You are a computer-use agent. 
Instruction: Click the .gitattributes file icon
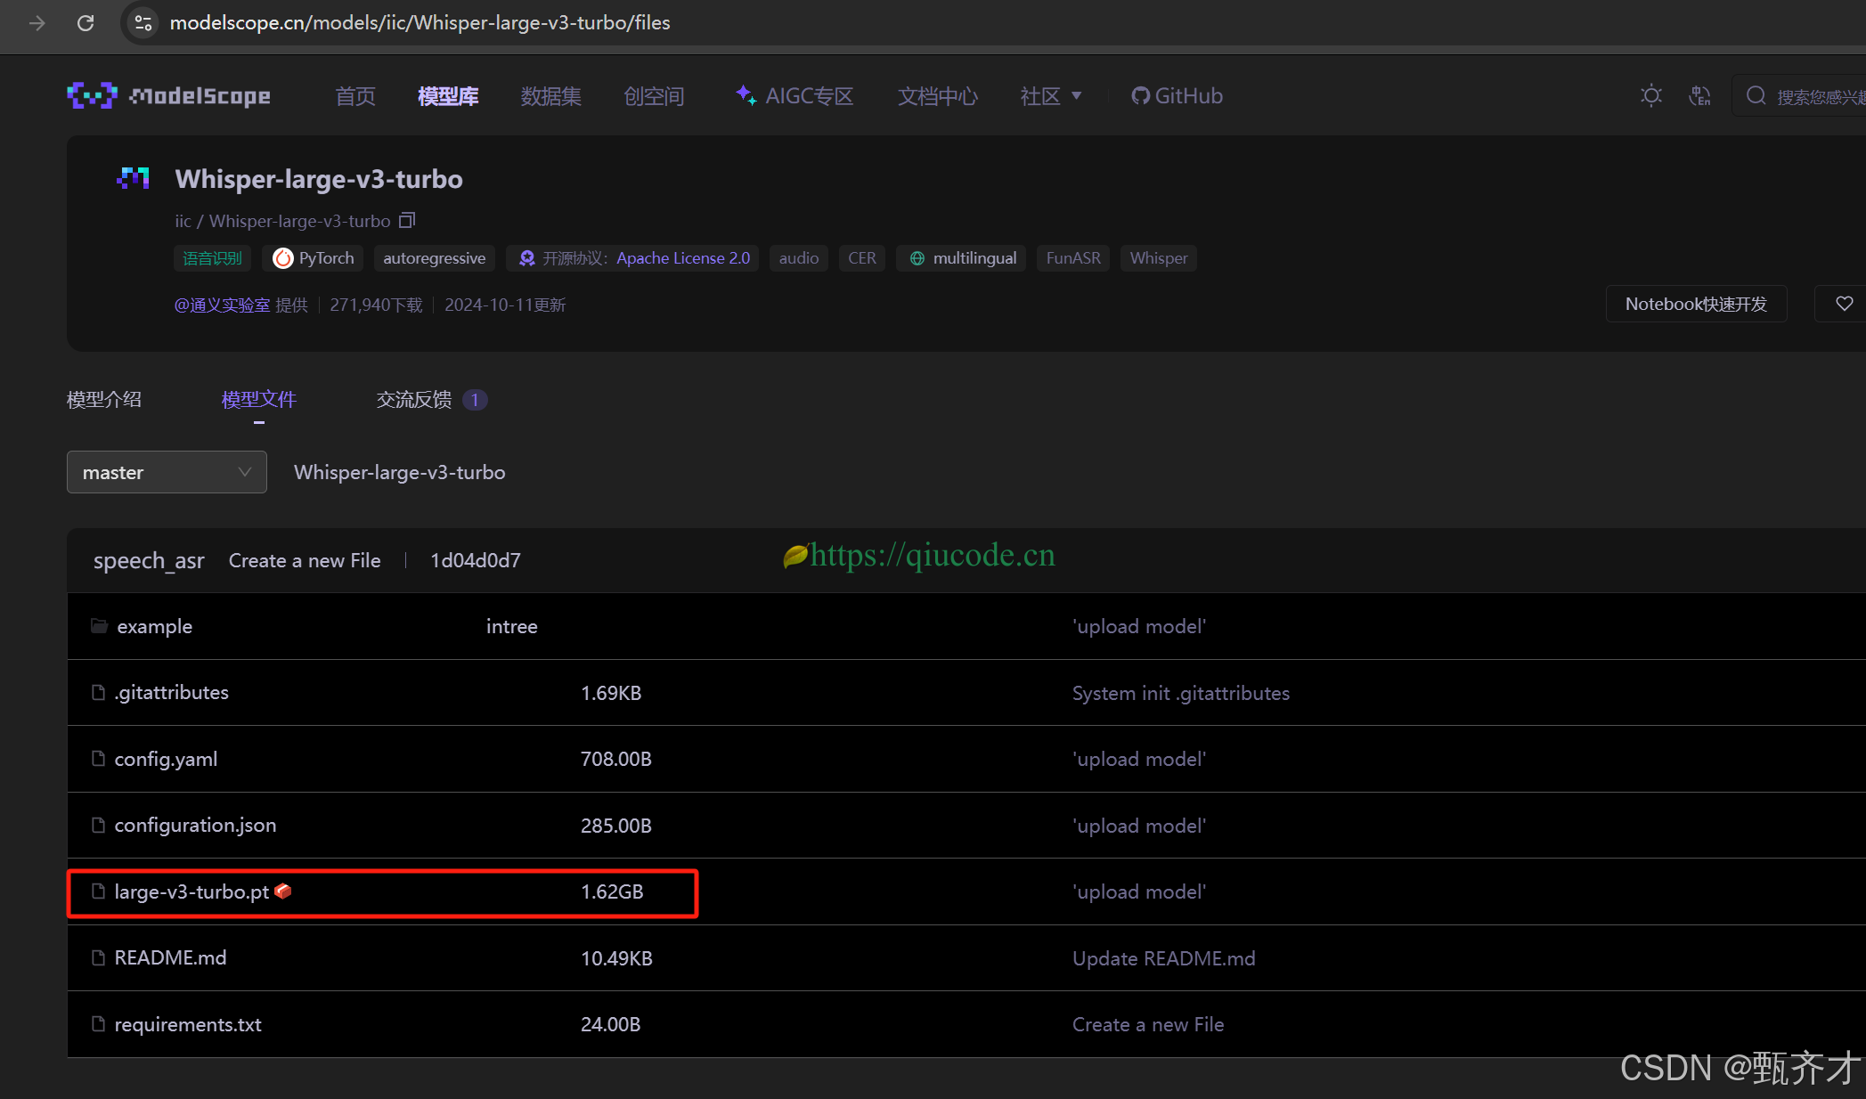click(x=98, y=692)
